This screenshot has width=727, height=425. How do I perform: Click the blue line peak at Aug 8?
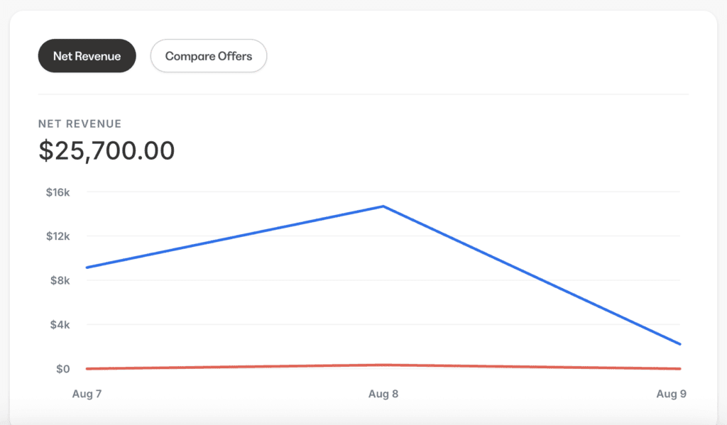click(x=383, y=206)
